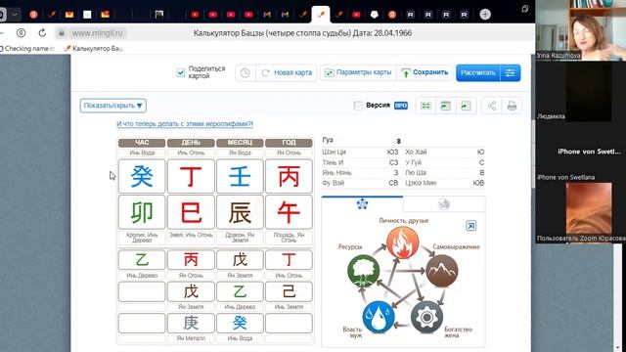Image resolution: width=626 pixels, height=352 pixels.
Task: Switch to first YouTube browser tab
Action: coord(195,15)
